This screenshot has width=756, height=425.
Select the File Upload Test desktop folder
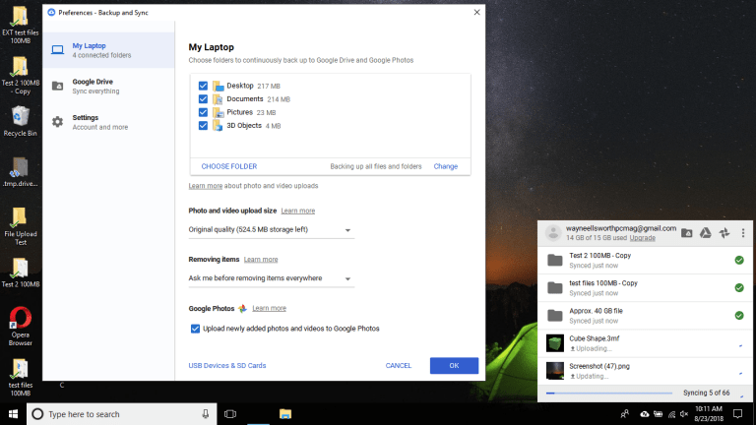coord(21,226)
